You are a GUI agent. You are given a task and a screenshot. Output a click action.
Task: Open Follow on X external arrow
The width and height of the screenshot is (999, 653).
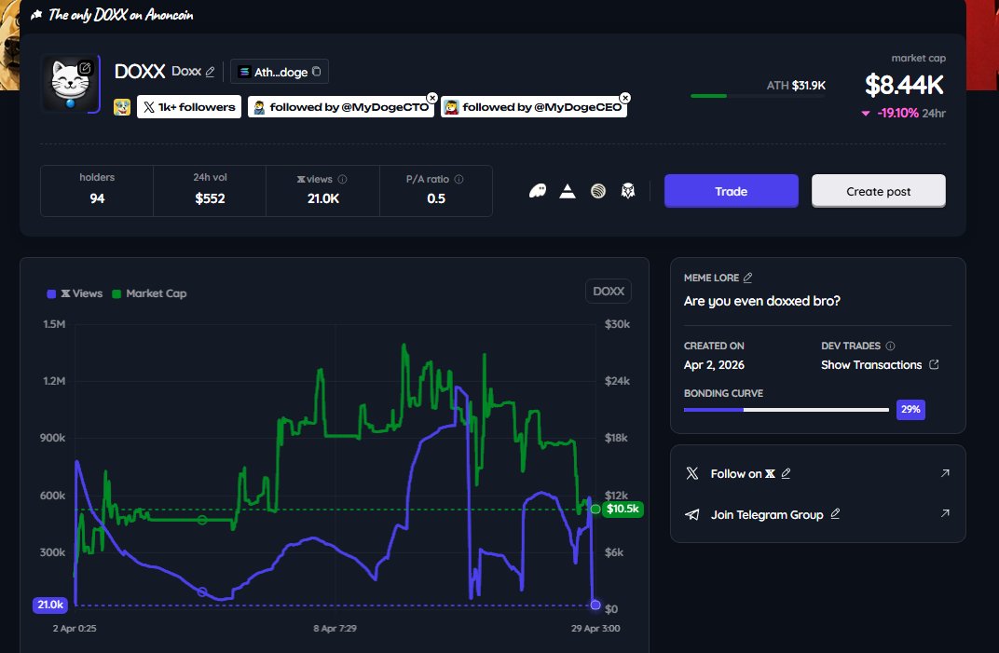[945, 472]
